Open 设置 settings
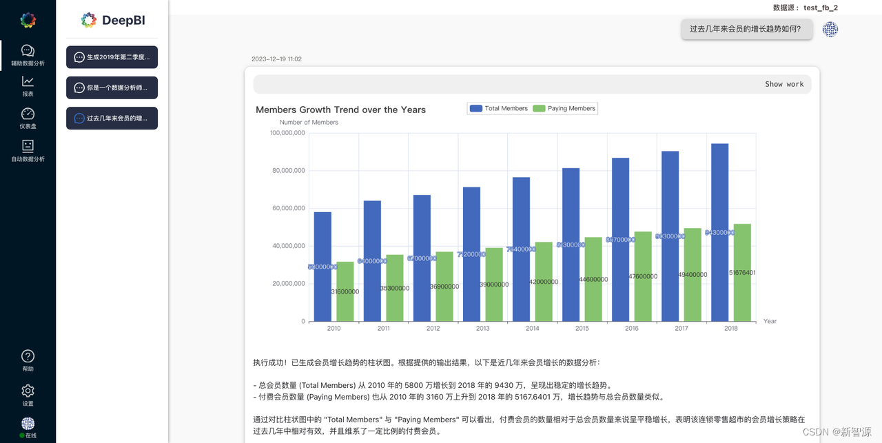Screen dimensions: 882x443 [x=28, y=395]
